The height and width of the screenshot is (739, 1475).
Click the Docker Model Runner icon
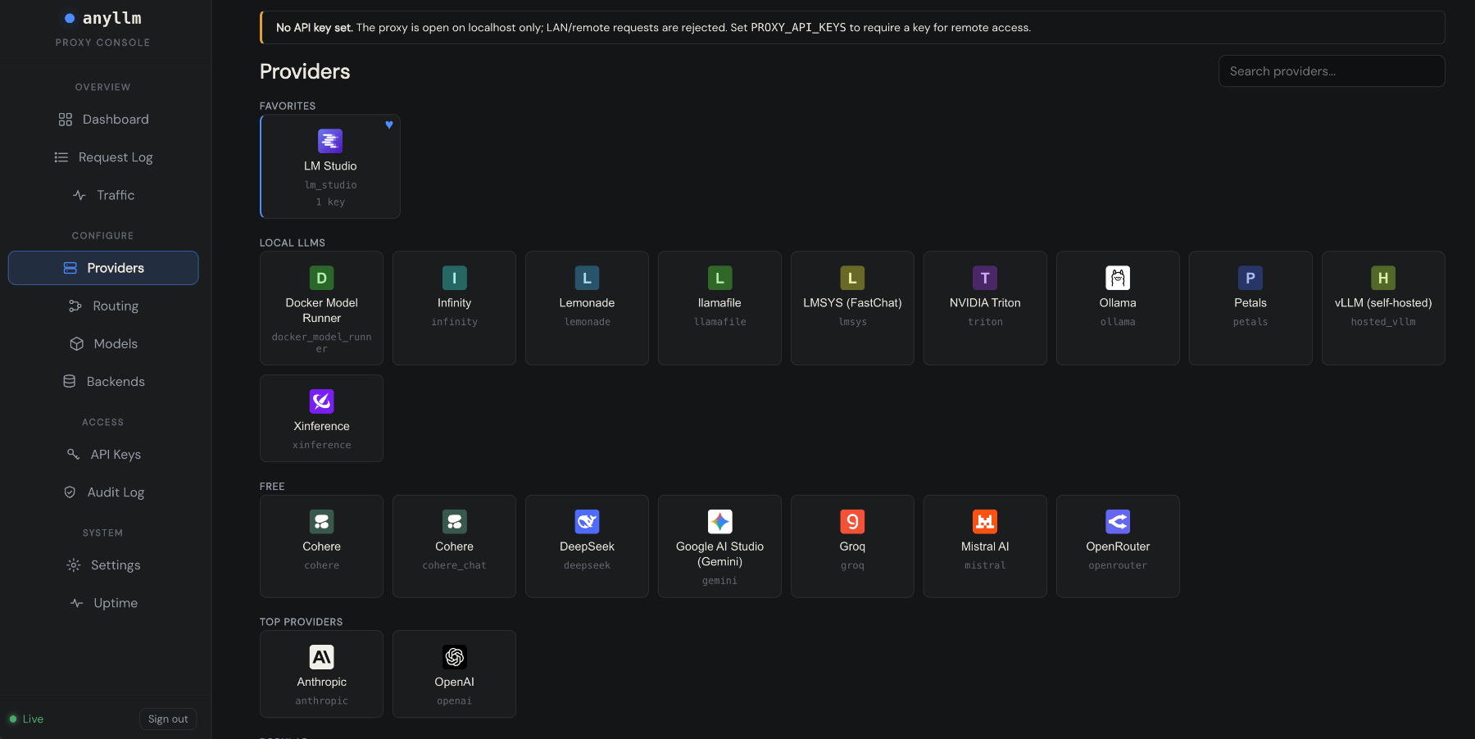tap(321, 278)
